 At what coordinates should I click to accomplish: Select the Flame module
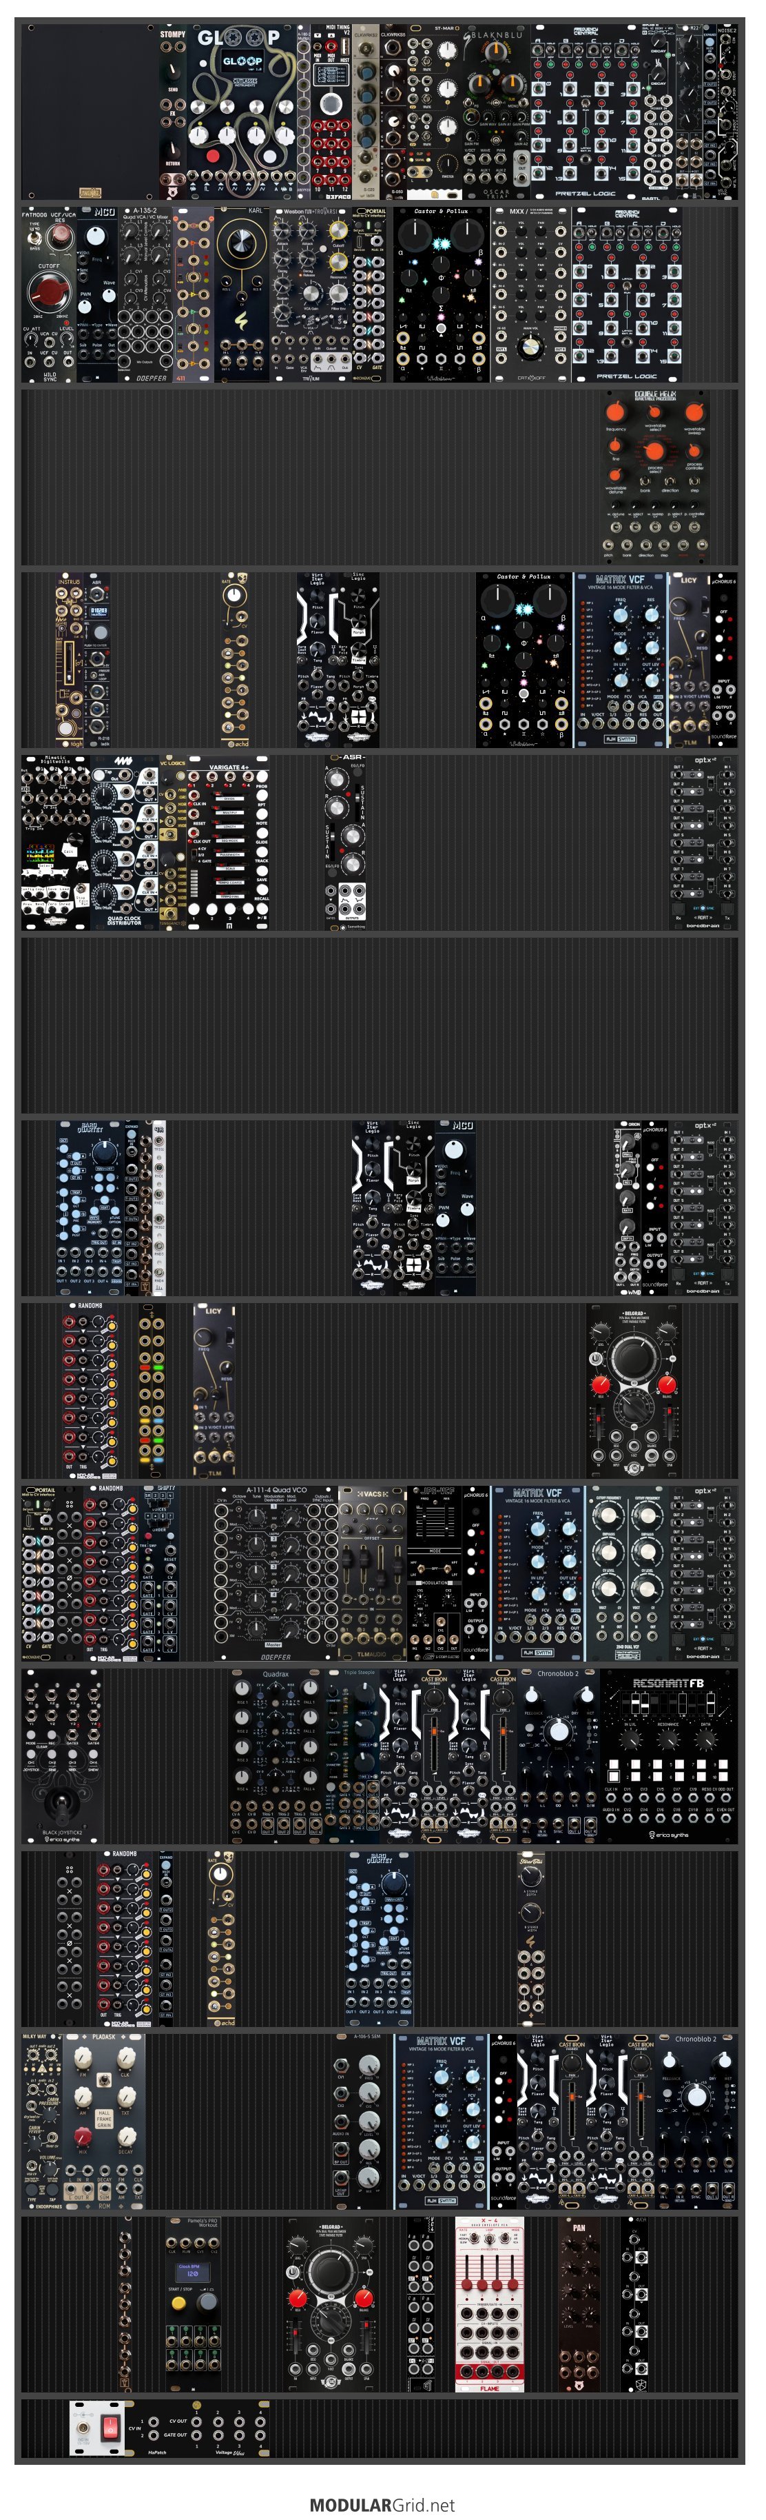pos(490,2304)
